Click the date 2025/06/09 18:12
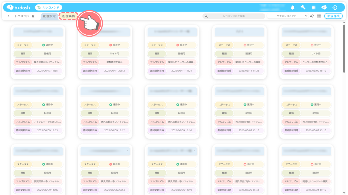This screenshot has height=195, width=348. coord(316,71)
